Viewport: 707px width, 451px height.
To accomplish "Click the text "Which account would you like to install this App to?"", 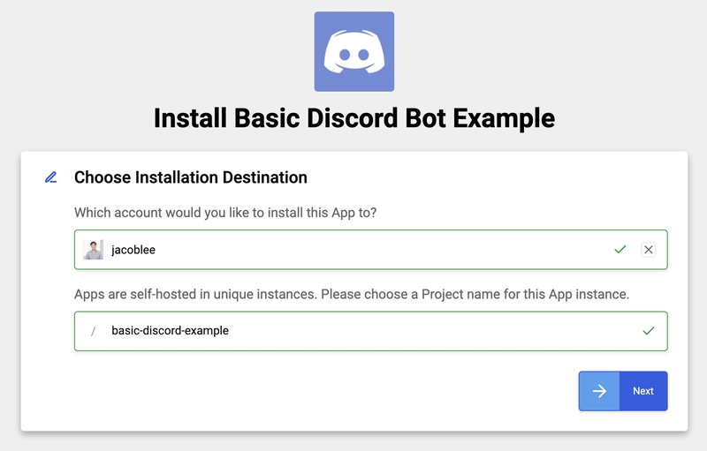I will (225, 213).
